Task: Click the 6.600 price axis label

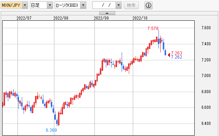Action: pos(206,107)
